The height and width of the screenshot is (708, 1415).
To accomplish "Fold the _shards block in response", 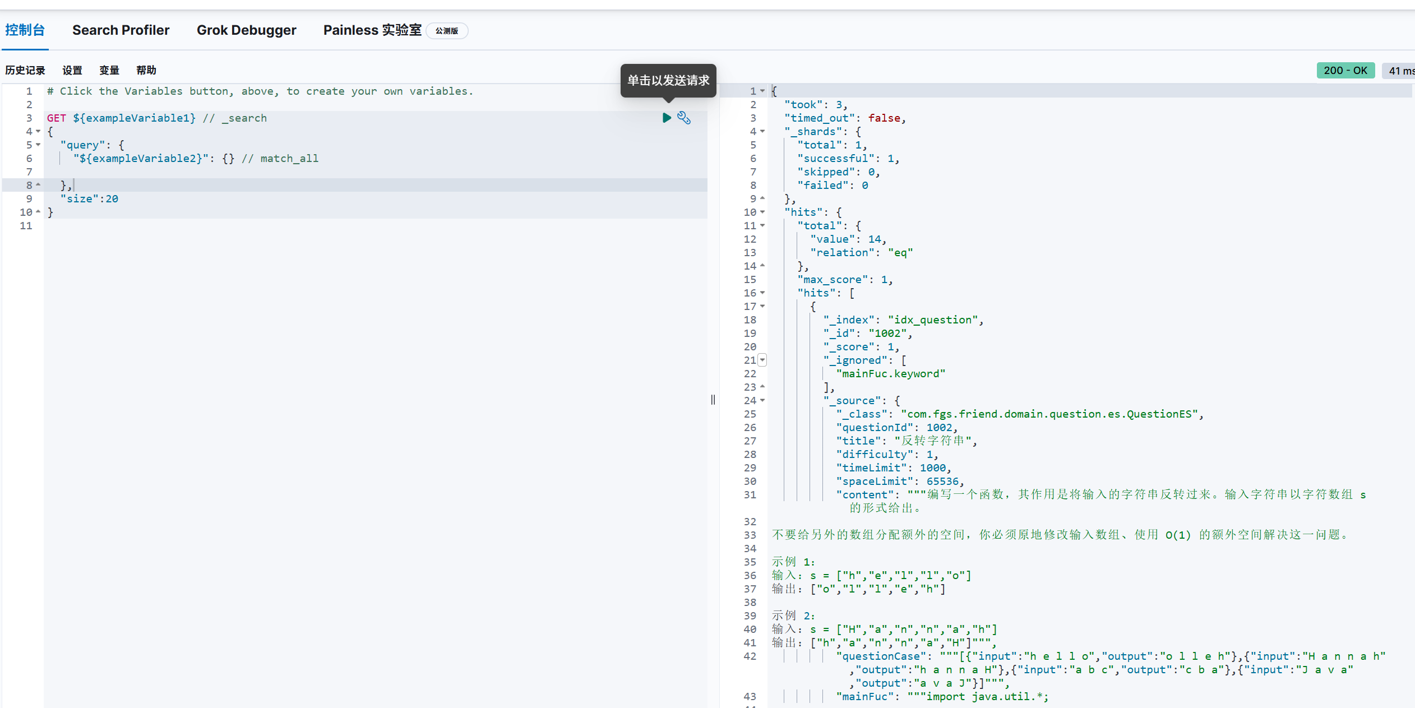I will (x=762, y=131).
